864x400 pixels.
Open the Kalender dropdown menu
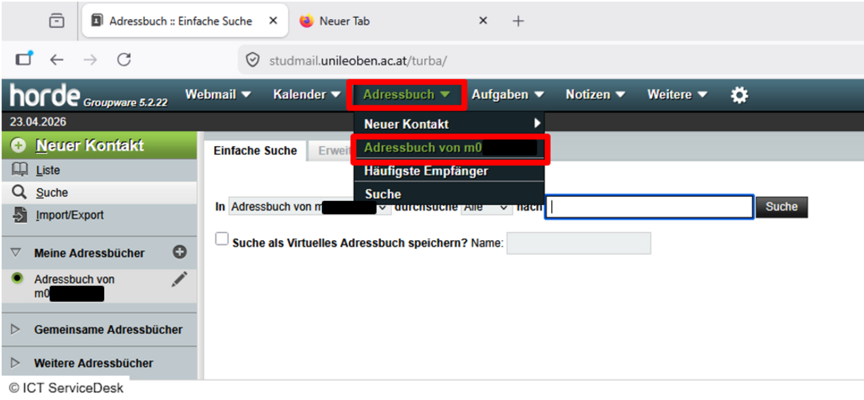click(x=306, y=95)
